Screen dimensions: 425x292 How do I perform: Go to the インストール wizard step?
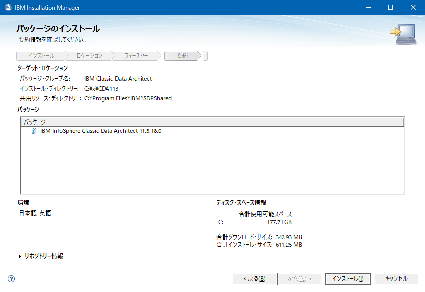pos(41,56)
